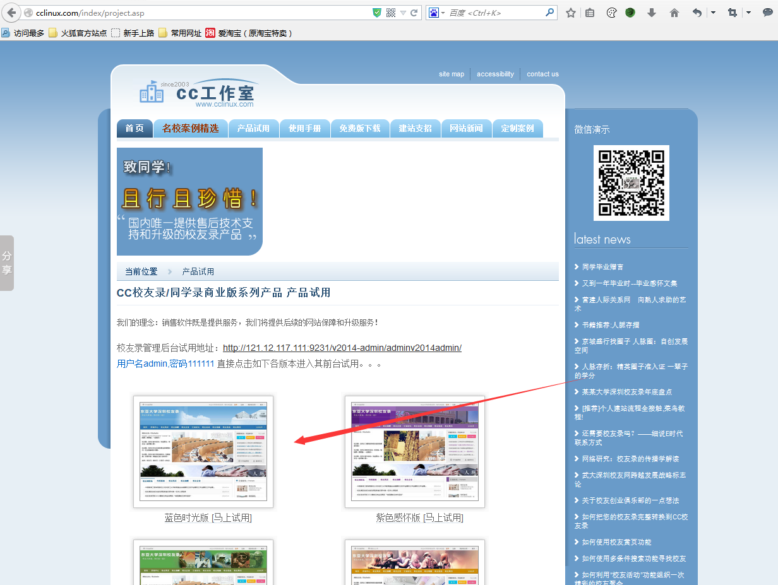Screen dimensions: 778x585
Task: Click the undo arrow toolbar icon
Action: point(697,13)
